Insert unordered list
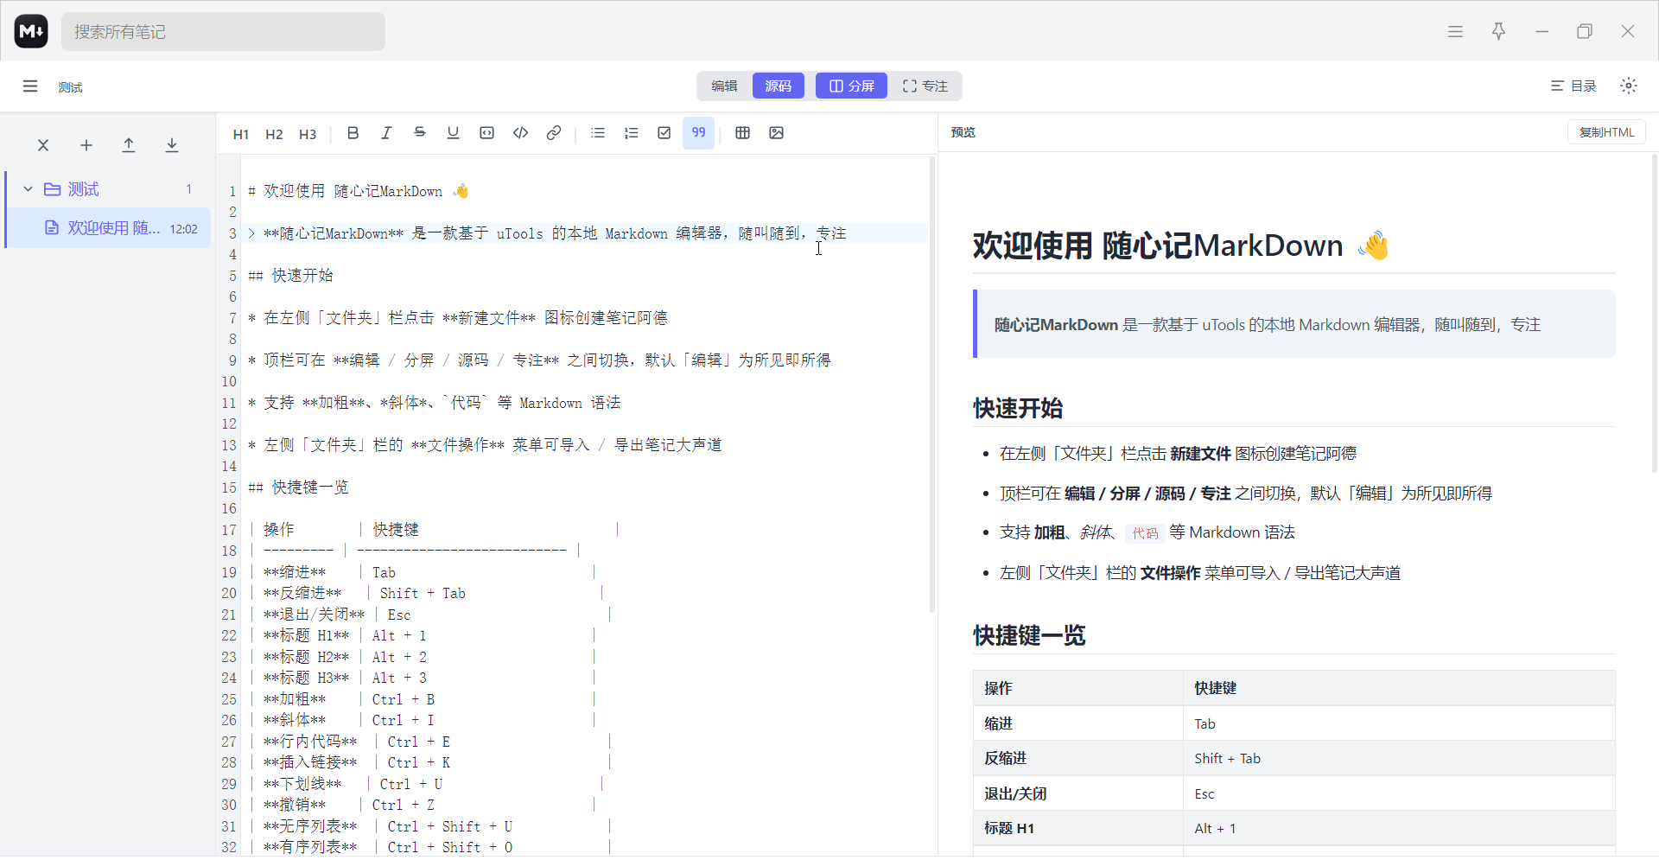 click(598, 133)
